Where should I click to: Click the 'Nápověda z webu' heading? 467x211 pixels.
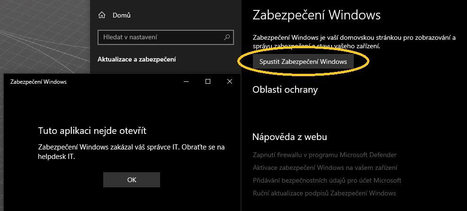pos(290,137)
